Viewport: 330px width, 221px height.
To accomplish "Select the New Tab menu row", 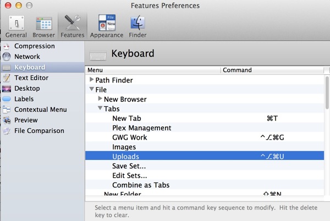I will coord(205,118).
